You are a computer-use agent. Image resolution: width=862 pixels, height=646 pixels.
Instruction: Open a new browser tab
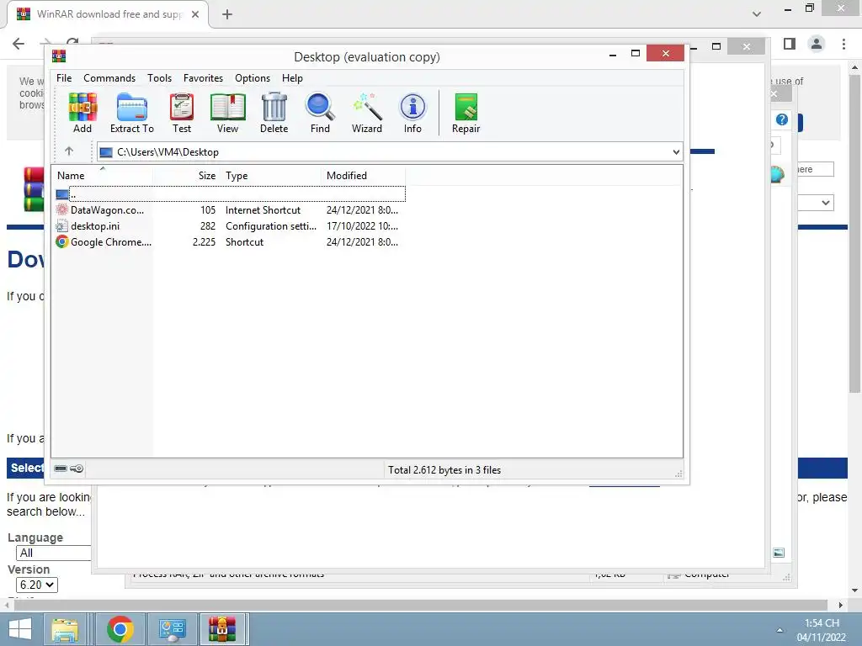click(x=227, y=14)
